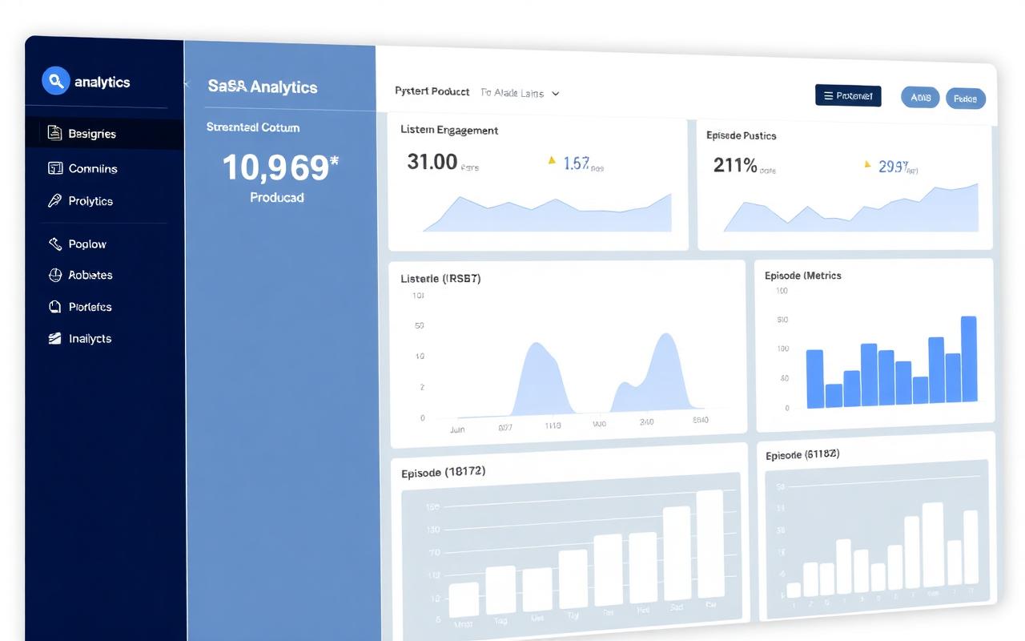Click the 31.00 engagement value
1025x641 pixels.
(x=432, y=162)
